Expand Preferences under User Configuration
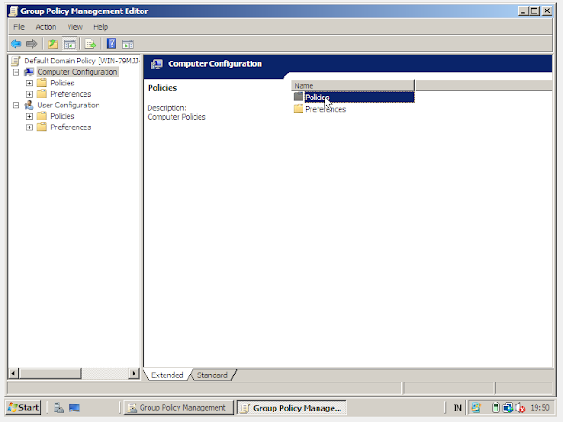Screen dimensions: 563x422 (x=29, y=127)
